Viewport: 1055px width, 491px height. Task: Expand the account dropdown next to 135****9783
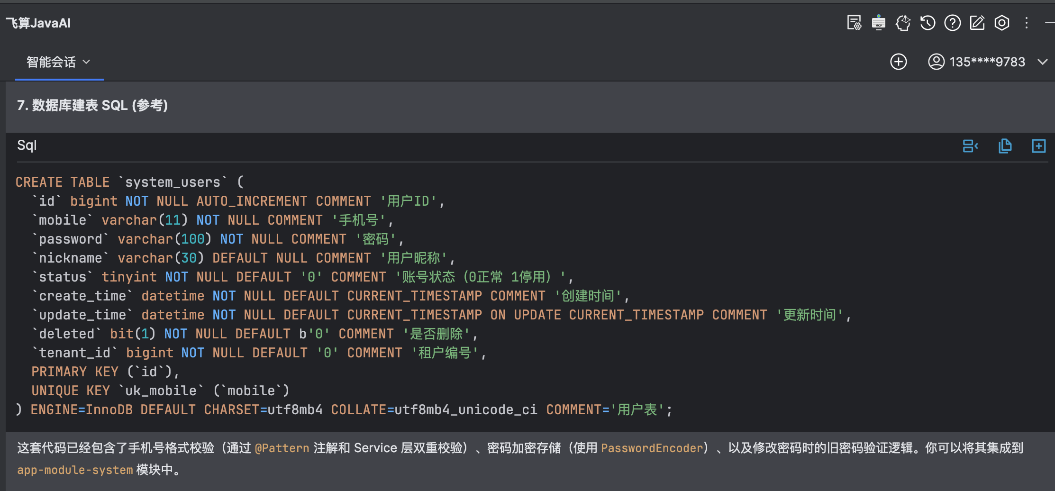tap(1044, 62)
